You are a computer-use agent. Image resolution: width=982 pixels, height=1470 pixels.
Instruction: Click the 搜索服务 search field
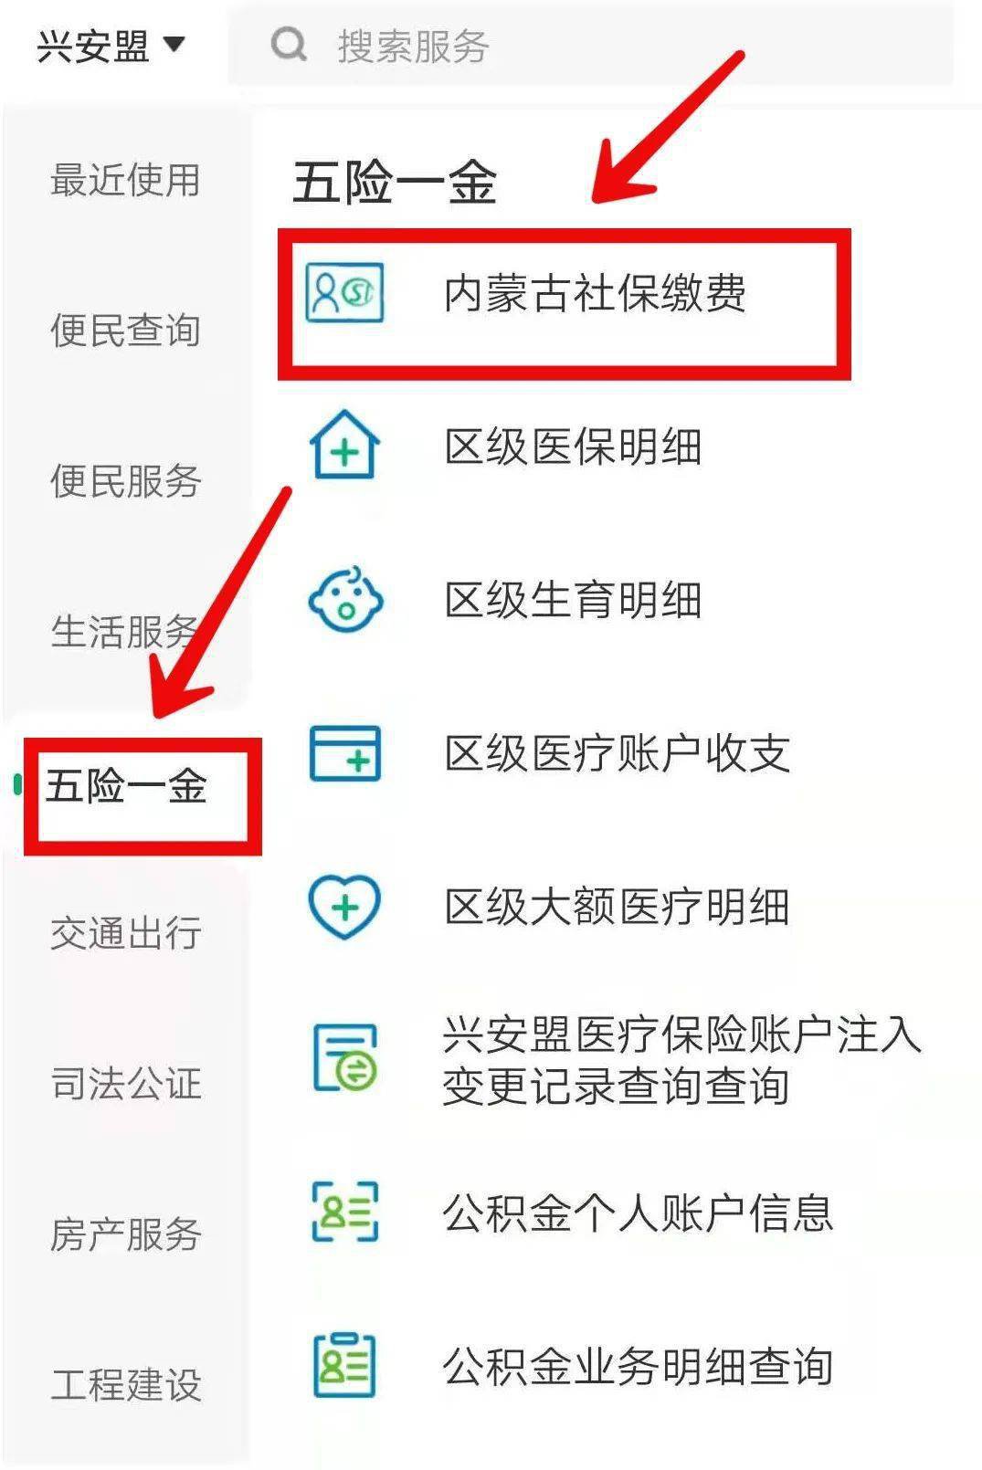click(590, 45)
